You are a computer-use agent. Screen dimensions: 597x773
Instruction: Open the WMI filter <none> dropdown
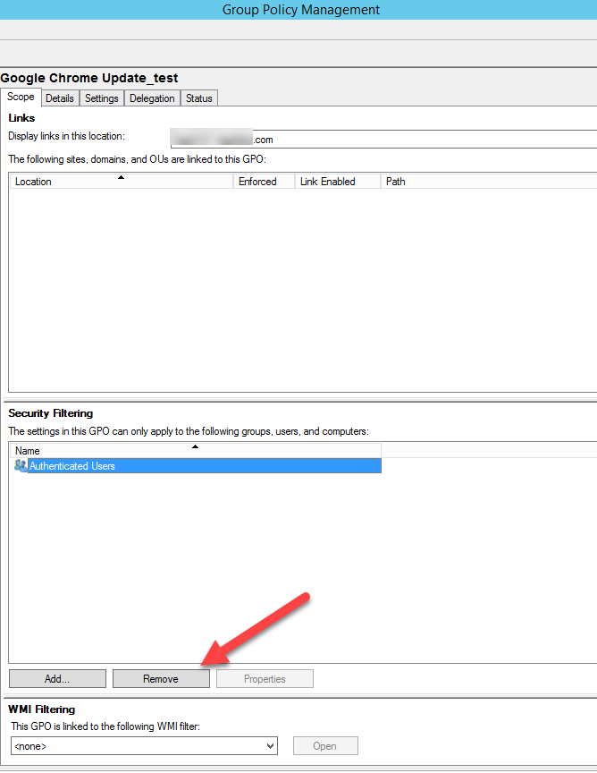[144, 746]
